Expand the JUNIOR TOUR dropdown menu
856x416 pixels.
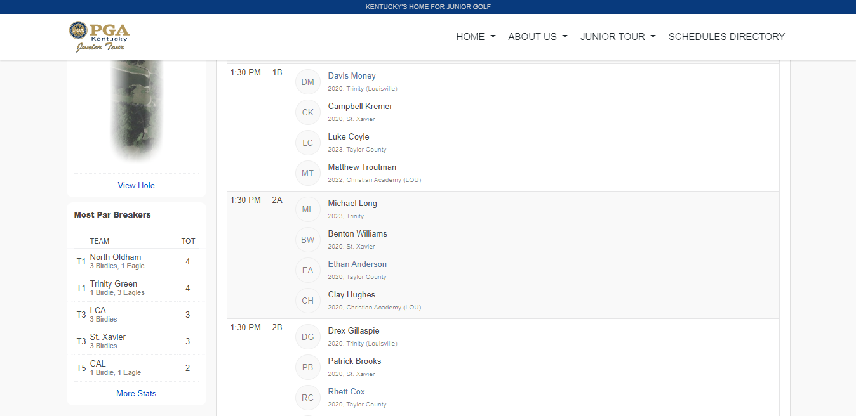tap(618, 37)
